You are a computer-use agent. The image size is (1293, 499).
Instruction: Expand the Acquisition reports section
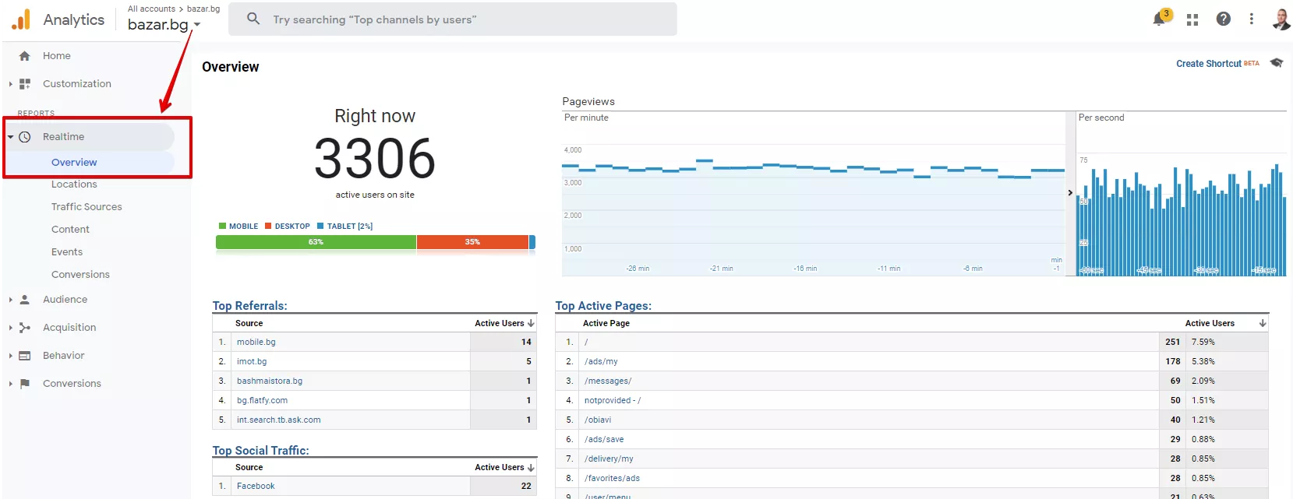coord(69,328)
